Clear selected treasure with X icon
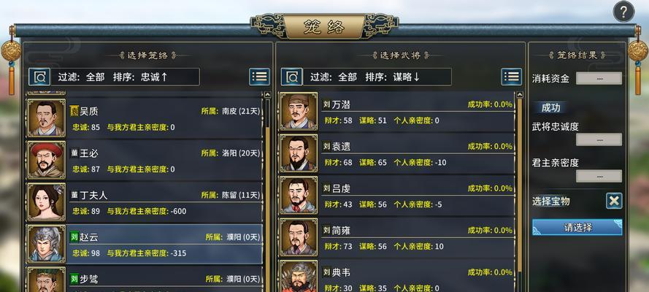The width and height of the screenshot is (649, 292). (614, 201)
